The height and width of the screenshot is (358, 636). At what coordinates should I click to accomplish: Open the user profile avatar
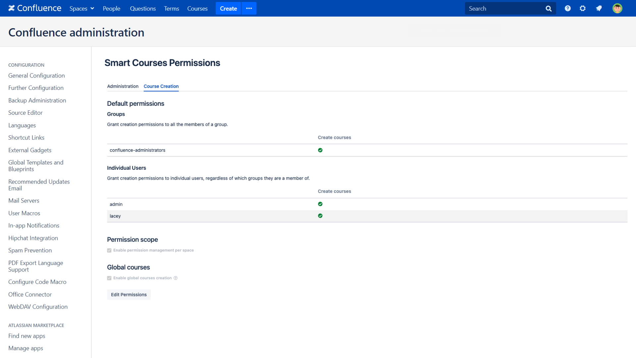tap(617, 8)
